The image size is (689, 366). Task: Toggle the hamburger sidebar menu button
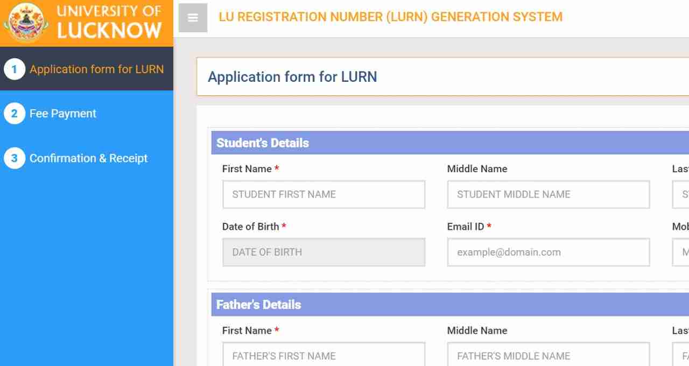pos(193,18)
